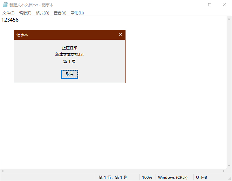
Task: Maximize the Notepad window
Action: pyautogui.click(x=210, y=5)
